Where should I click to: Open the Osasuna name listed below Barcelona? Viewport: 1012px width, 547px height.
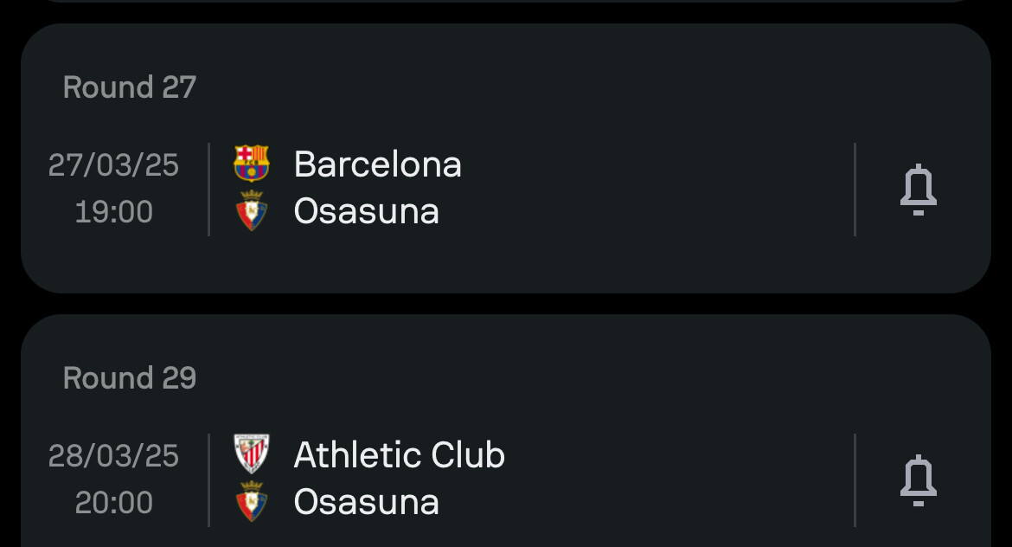367,211
